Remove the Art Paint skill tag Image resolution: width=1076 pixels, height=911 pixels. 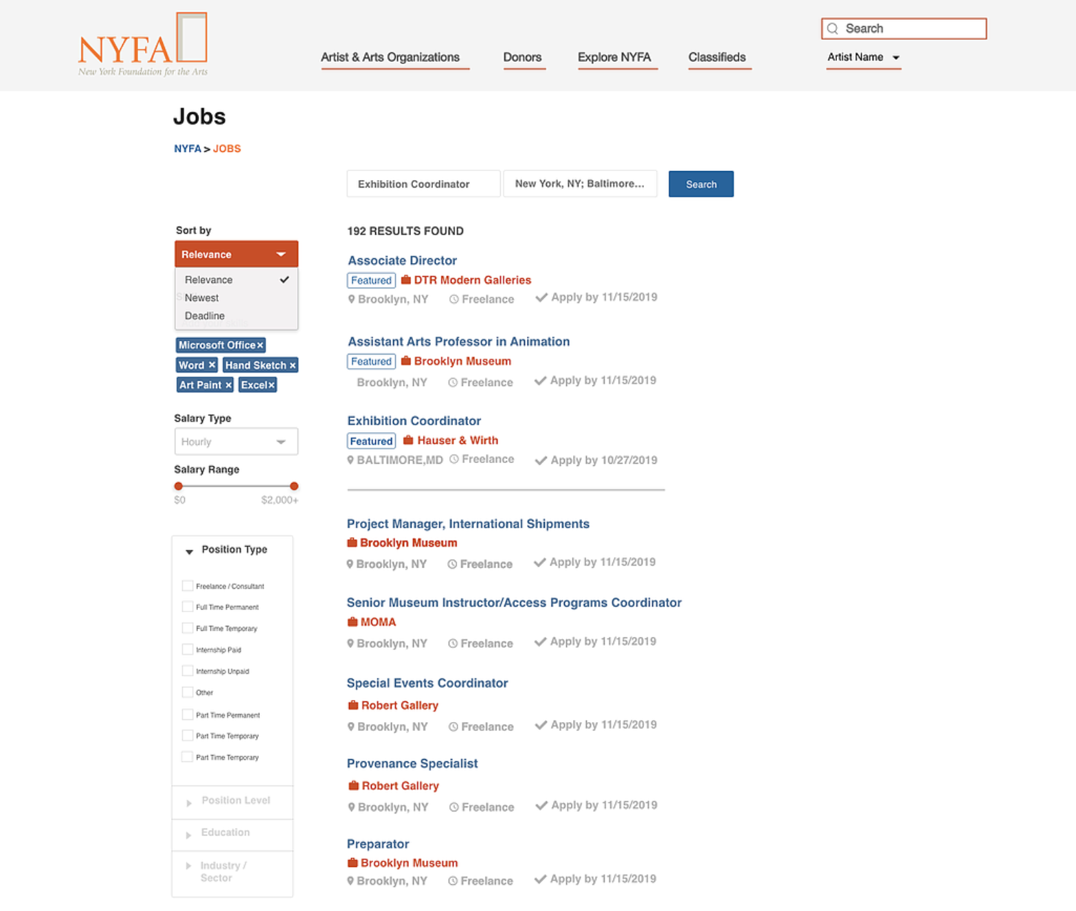coord(228,385)
